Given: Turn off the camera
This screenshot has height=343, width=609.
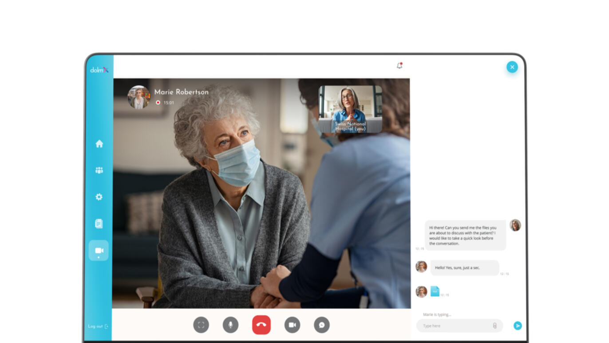Looking at the screenshot, I should click(292, 325).
